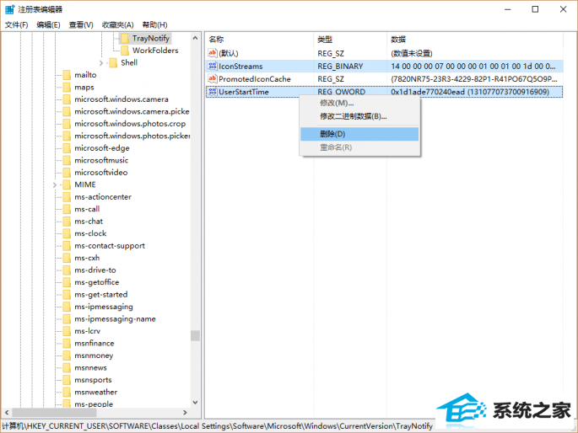The width and height of the screenshot is (578, 433).
Task: Click the tree pane vertical scrollbar thumb
Action: [x=196, y=335]
